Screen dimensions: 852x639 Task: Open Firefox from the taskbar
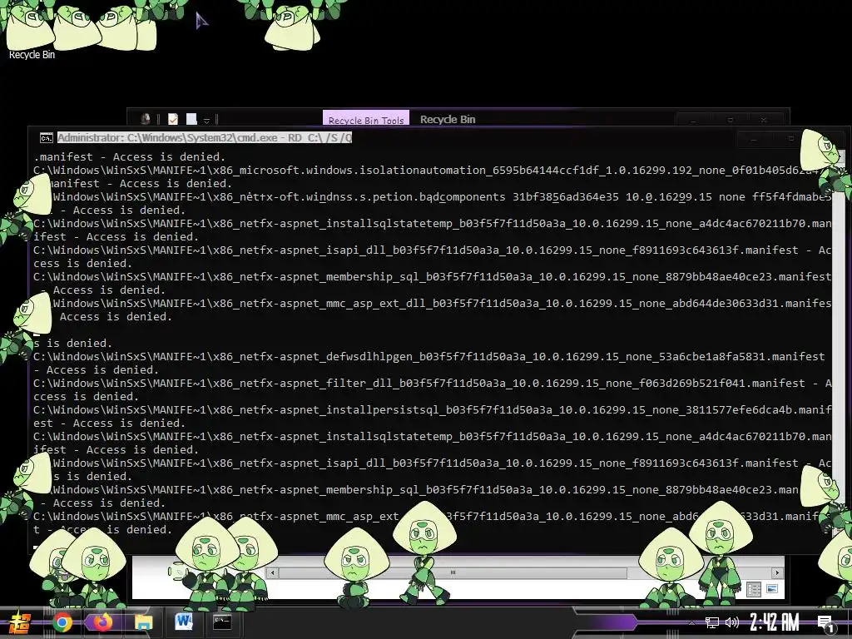[x=103, y=622]
